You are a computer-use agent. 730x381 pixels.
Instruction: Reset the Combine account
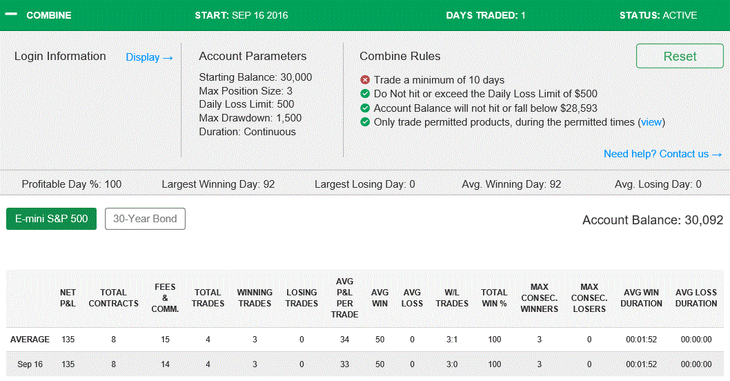(680, 56)
